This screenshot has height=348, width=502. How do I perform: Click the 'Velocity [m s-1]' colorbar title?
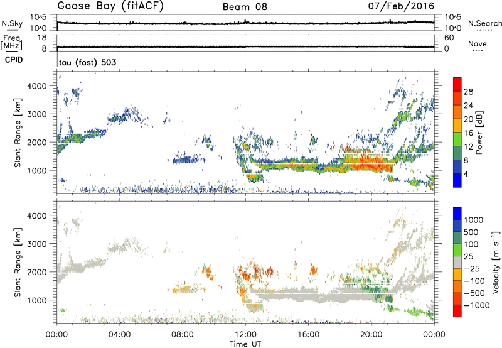(x=496, y=262)
